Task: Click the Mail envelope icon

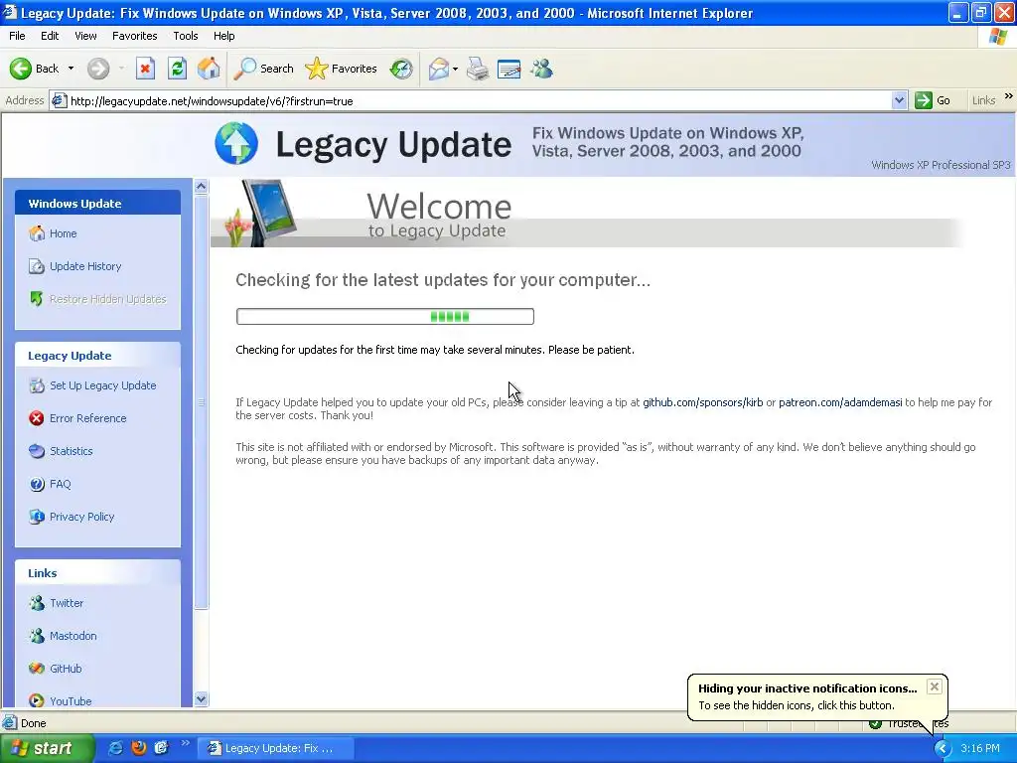Action: [x=438, y=69]
